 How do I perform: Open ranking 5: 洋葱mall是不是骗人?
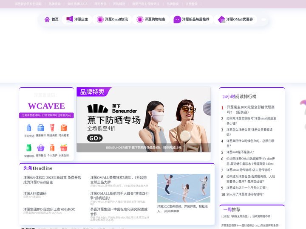click(x=240, y=152)
